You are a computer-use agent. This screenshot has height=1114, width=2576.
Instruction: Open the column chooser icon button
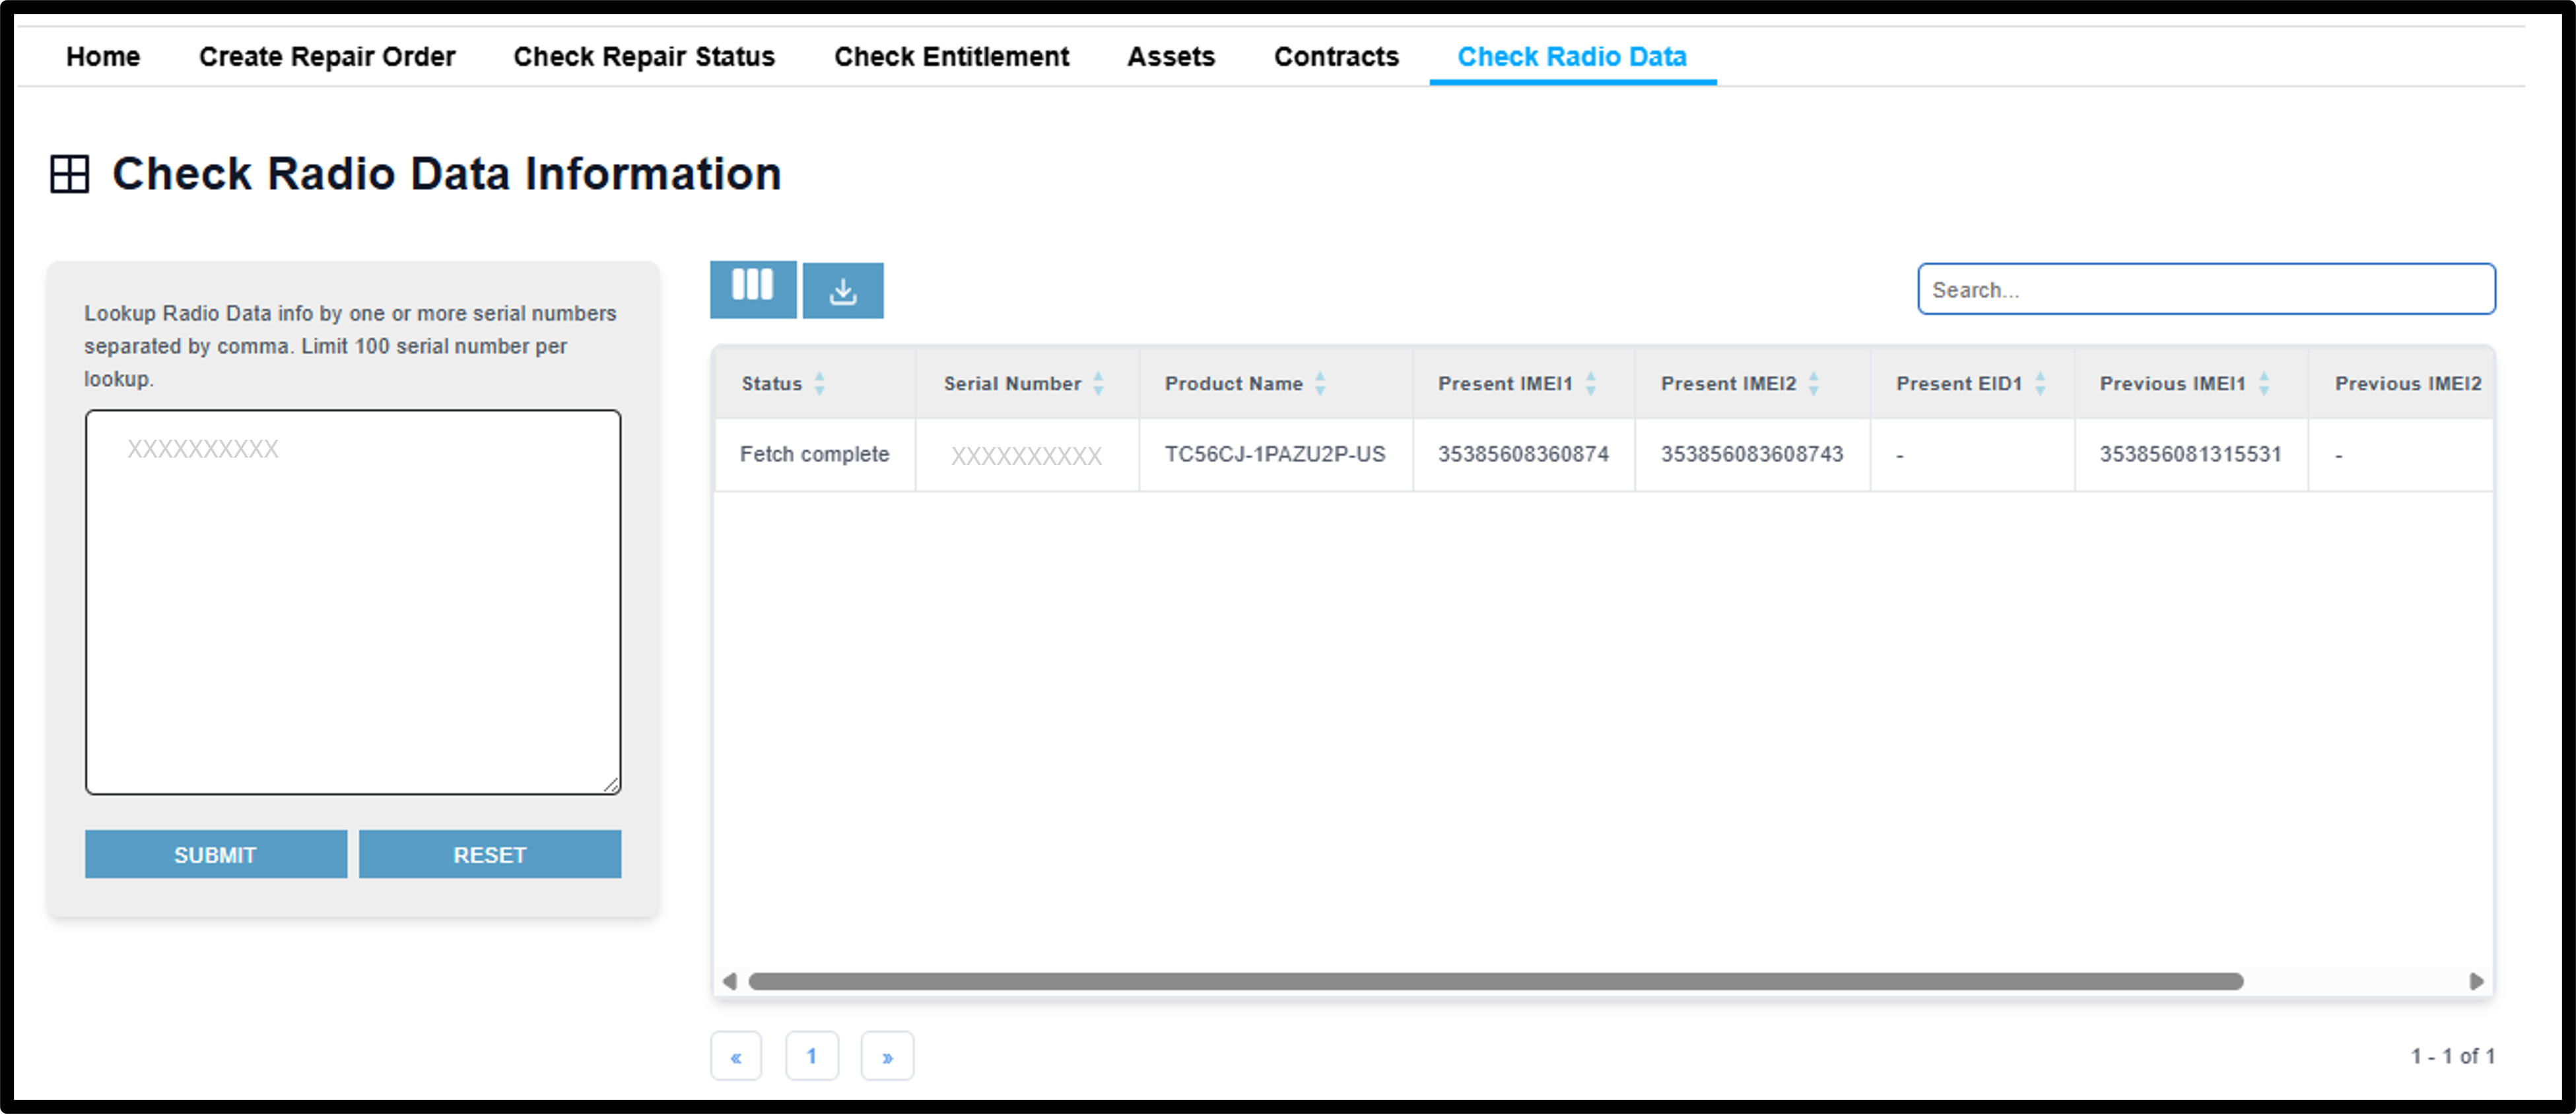[753, 289]
